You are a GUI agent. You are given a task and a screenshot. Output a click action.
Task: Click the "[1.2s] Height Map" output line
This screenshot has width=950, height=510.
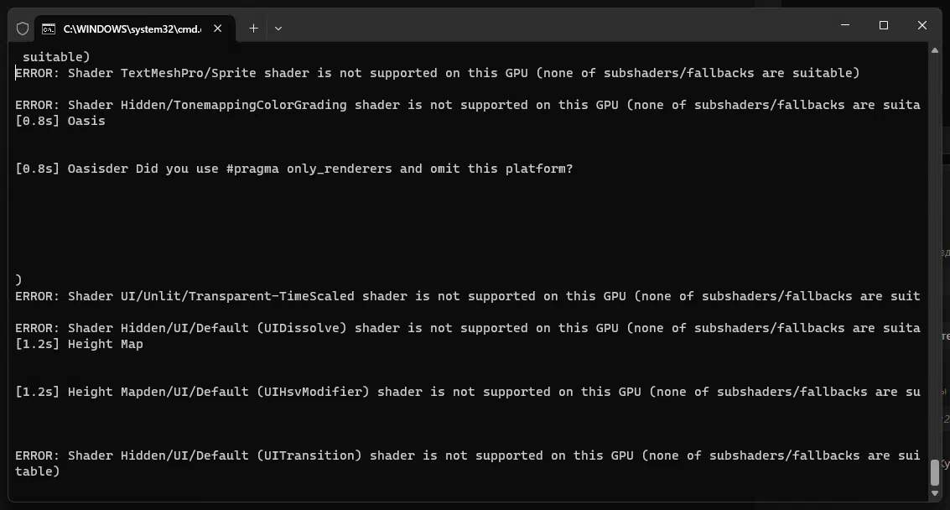pos(79,344)
